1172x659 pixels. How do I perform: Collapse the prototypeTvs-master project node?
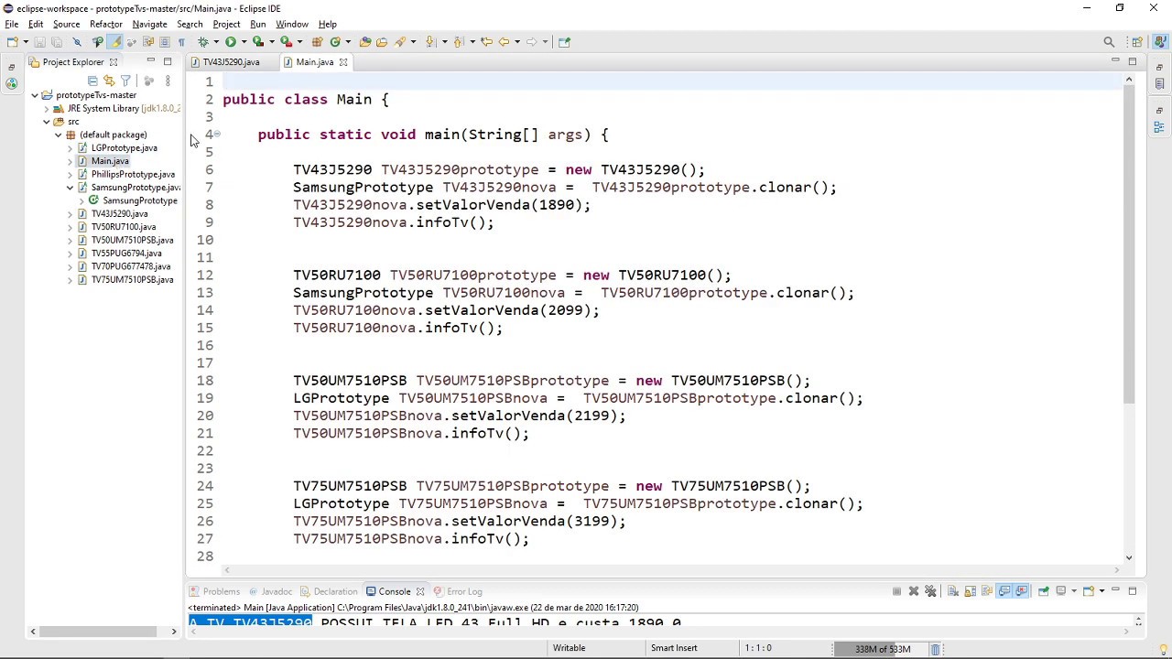pos(35,95)
